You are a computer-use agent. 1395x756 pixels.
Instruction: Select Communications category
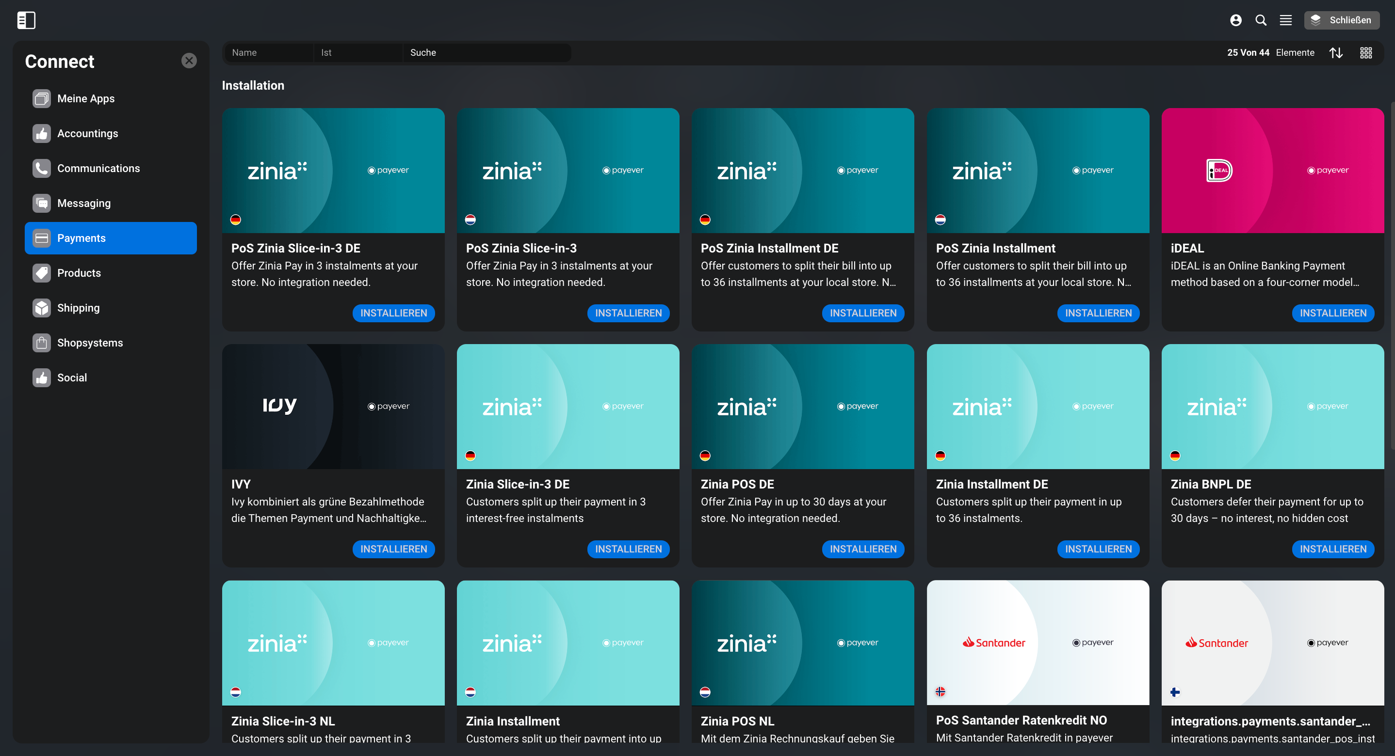coord(111,168)
